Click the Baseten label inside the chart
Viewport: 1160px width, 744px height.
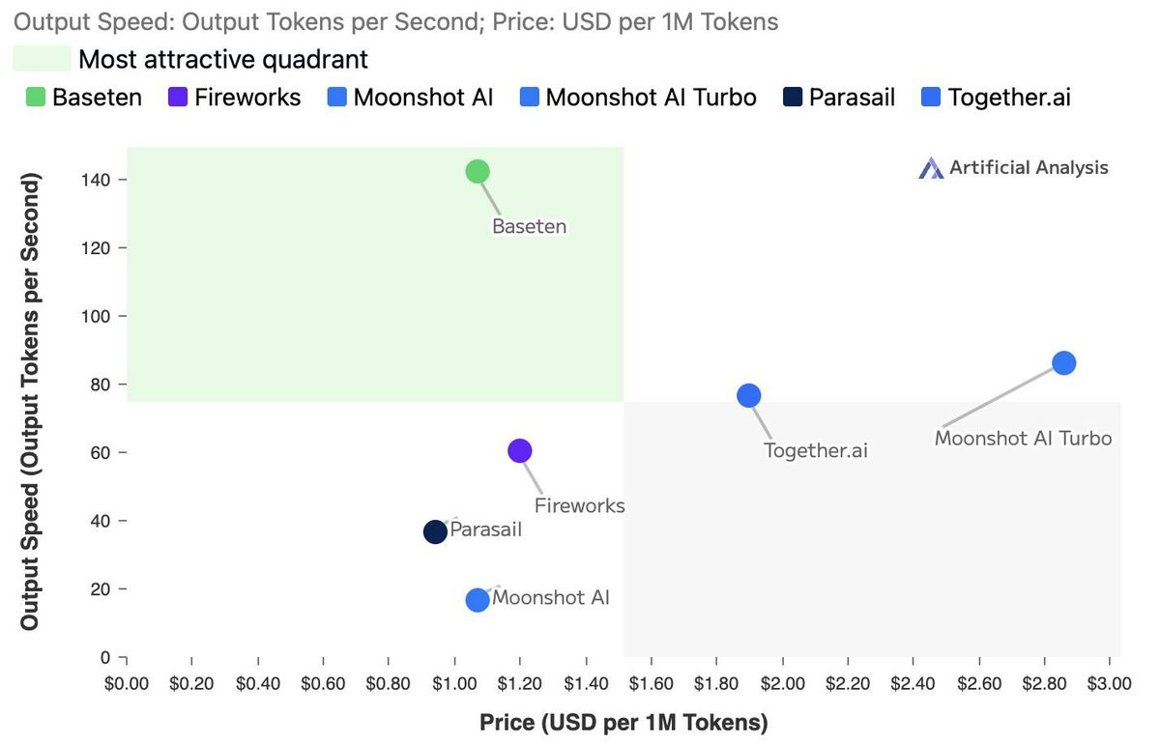pos(529,227)
